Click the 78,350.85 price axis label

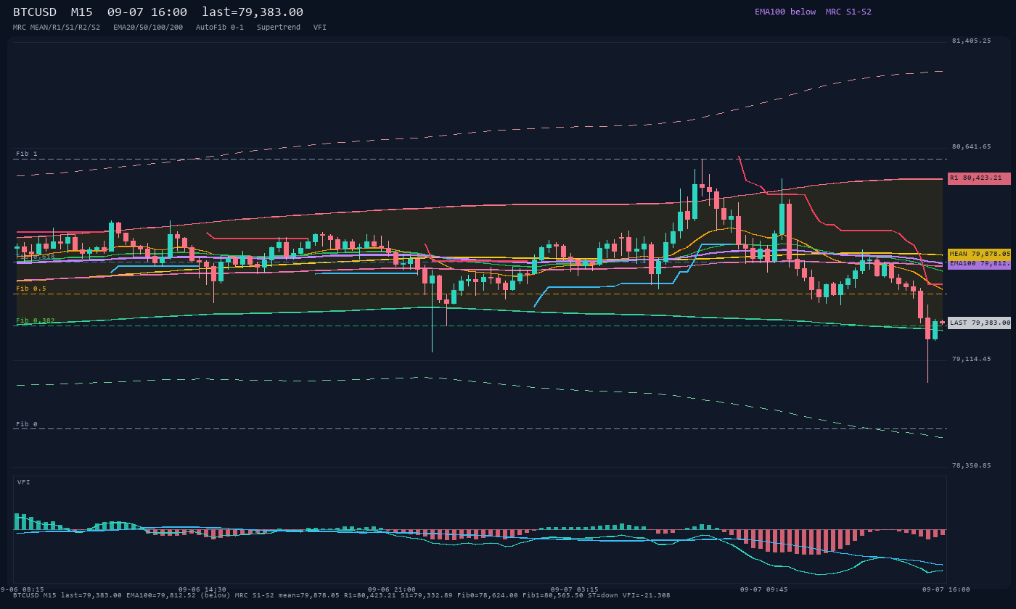point(971,465)
